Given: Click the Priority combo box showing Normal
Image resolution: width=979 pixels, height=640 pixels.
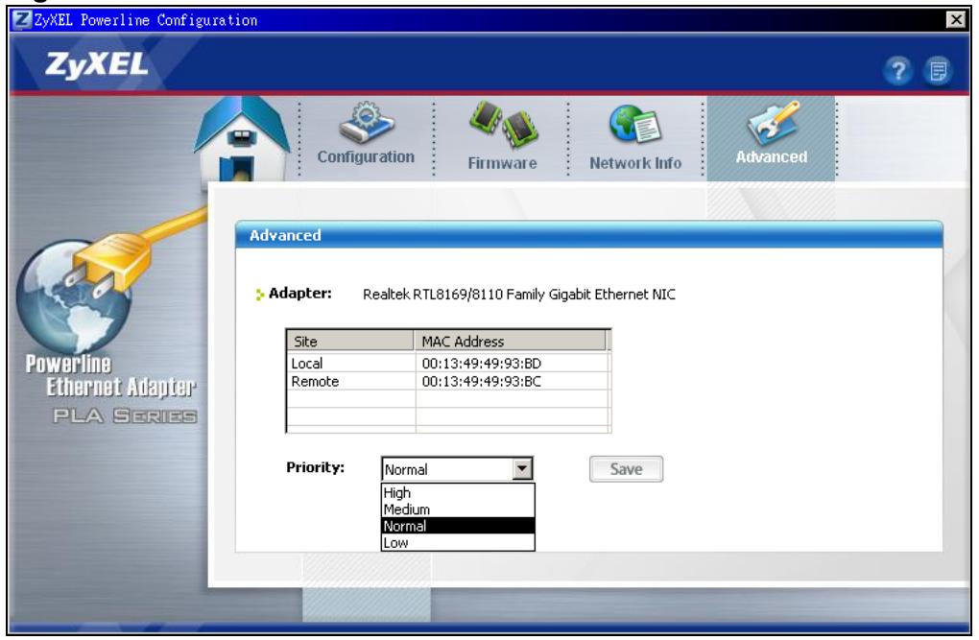Looking at the screenshot, I should [x=457, y=469].
